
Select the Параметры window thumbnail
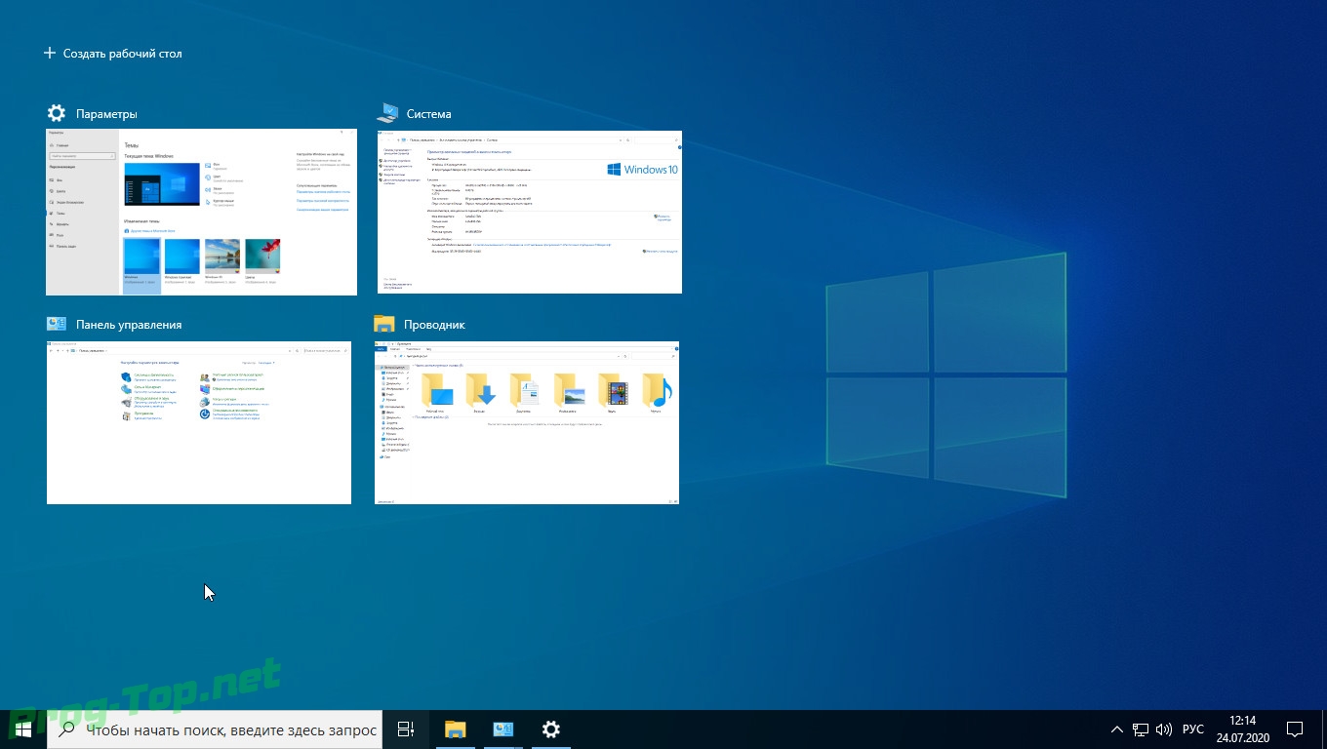[201, 212]
